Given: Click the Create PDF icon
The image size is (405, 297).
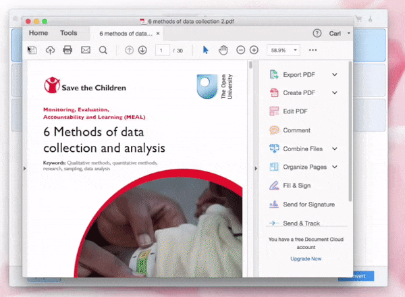Looking at the screenshot, I should pos(274,92).
